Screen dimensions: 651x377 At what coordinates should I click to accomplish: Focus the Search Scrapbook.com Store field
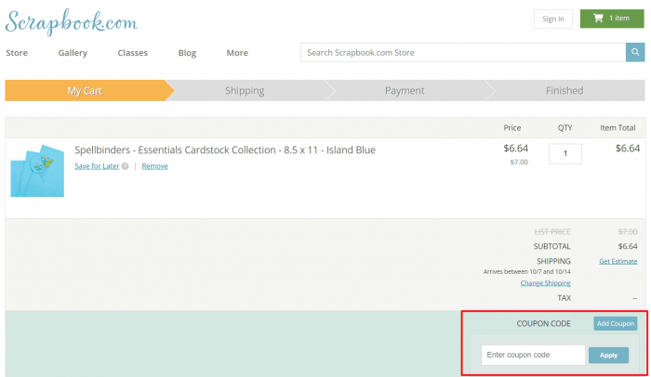click(x=462, y=53)
